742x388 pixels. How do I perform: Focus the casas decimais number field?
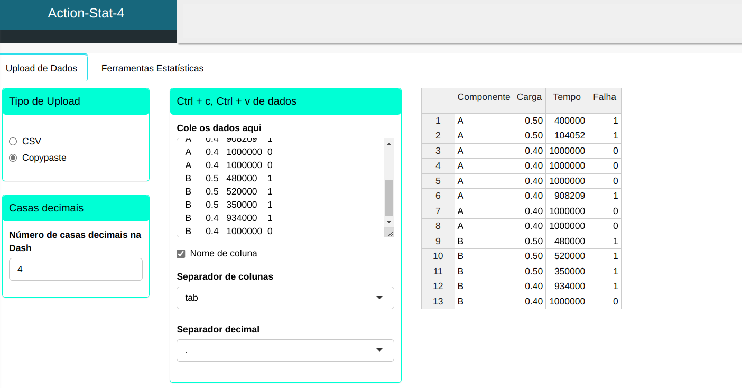coord(76,269)
